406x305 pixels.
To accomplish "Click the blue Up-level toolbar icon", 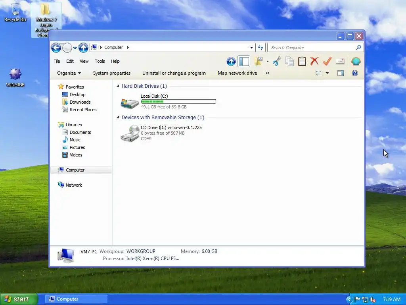I will click(x=231, y=62).
